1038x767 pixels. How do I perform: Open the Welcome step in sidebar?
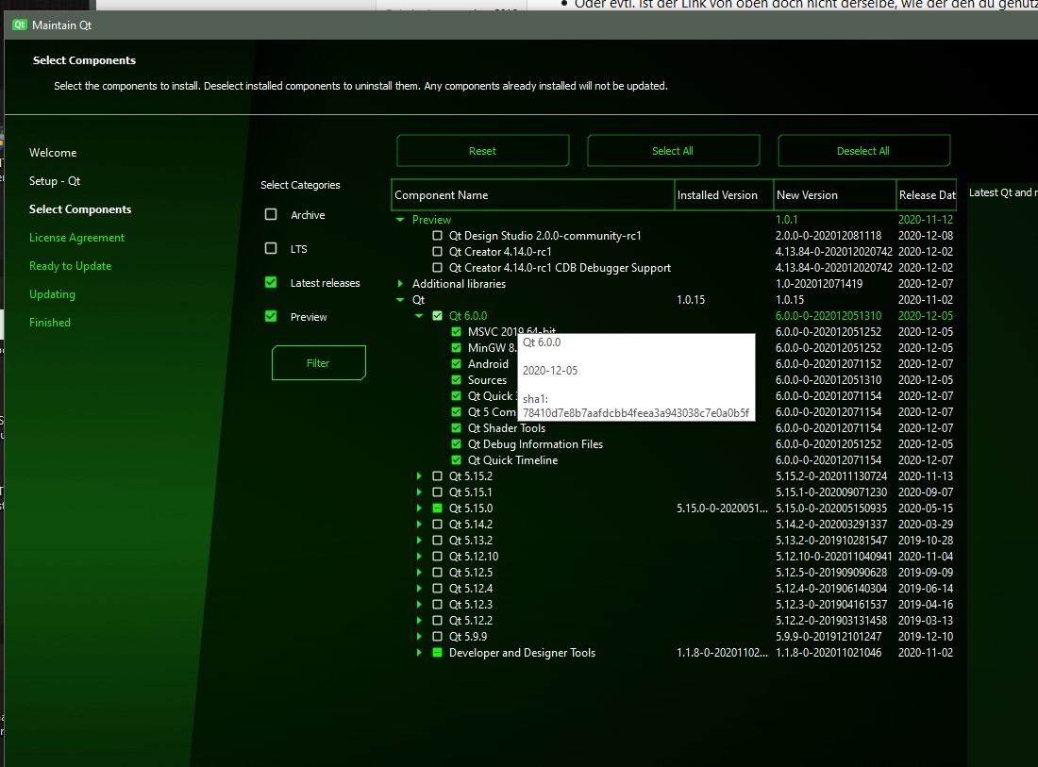coord(53,153)
